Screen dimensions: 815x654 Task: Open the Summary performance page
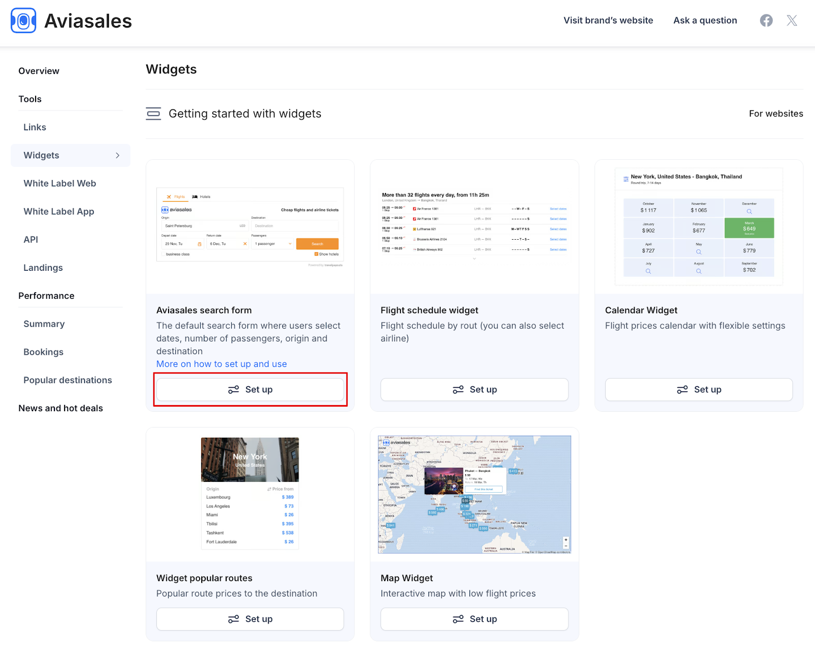(44, 324)
